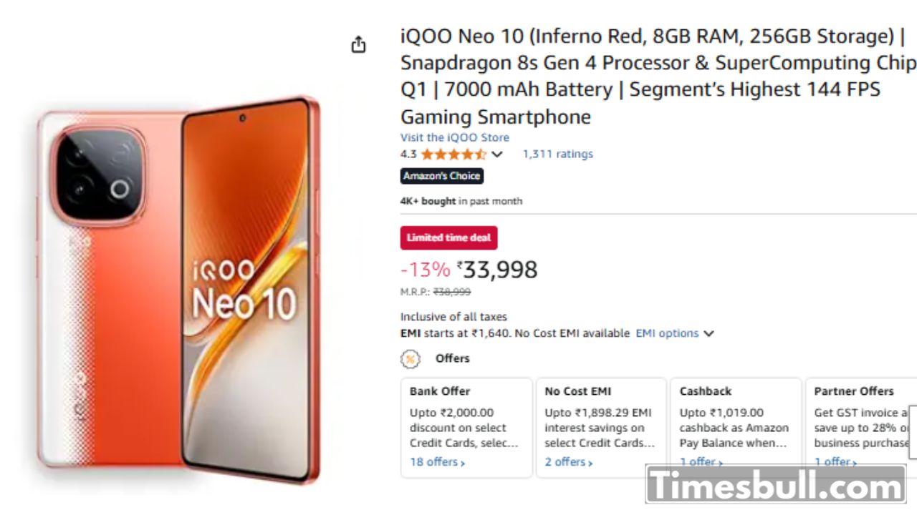Select the No Cost EMI offer card

(x=601, y=427)
